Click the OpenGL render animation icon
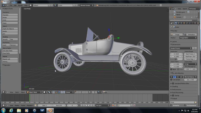201x113 pixels. 106,92
